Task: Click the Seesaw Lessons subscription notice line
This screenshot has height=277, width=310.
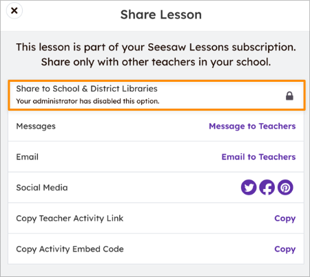Action: point(156,47)
